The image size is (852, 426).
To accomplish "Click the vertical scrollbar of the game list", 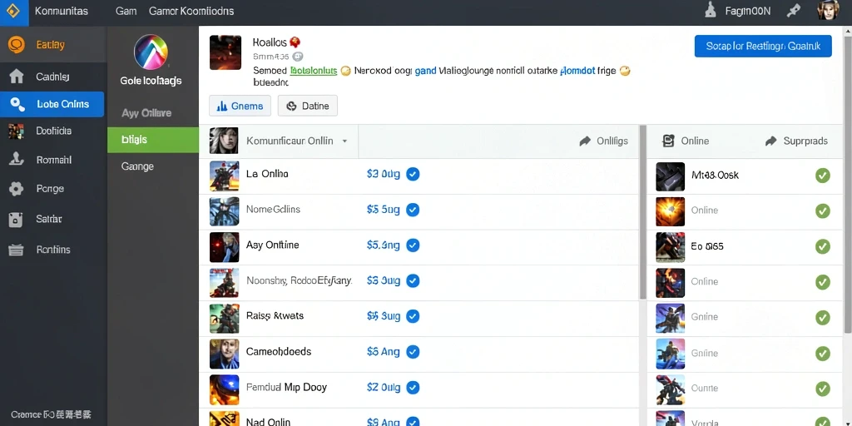I will [643, 212].
